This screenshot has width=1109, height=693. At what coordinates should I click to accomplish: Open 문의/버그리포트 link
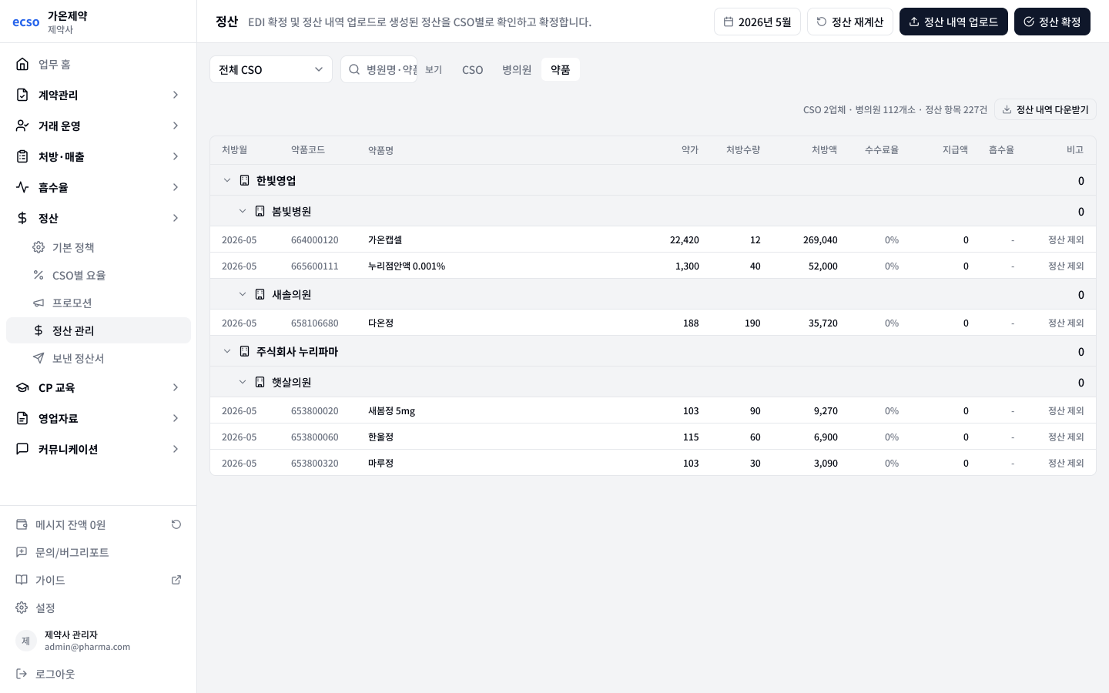tap(99, 552)
